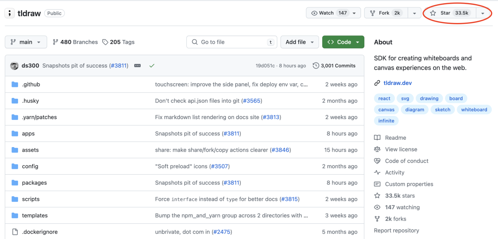This screenshot has width=498, height=239.
Task: Select the whiteboard topic tag
Action: coord(474,109)
